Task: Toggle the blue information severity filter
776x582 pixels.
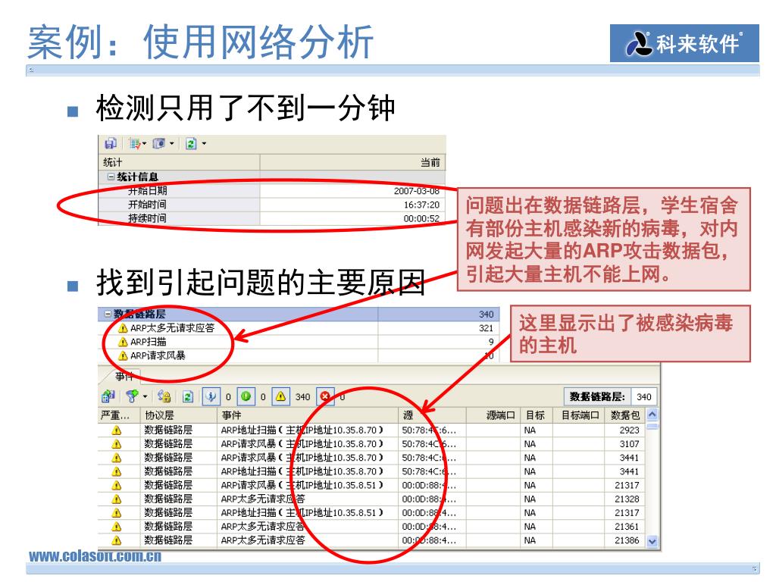Action: tap(211, 396)
